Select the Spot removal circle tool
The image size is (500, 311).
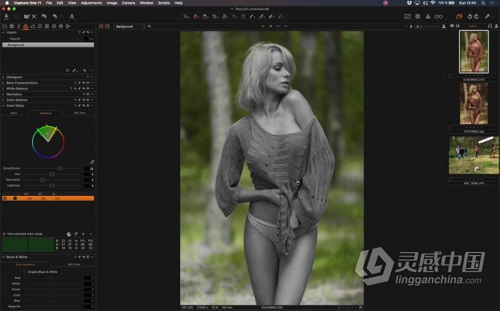coord(243,17)
